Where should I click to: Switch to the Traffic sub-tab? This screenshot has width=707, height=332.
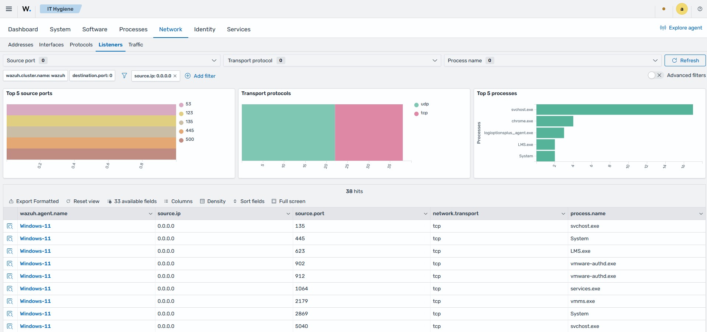pyautogui.click(x=135, y=45)
